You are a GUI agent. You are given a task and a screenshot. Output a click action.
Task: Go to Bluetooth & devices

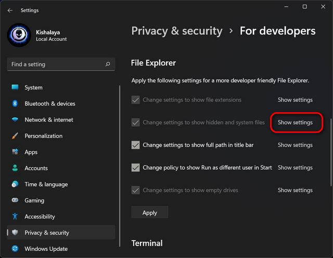point(61,104)
